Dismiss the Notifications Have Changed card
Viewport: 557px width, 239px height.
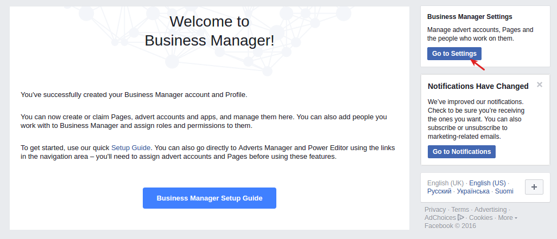coord(540,85)
